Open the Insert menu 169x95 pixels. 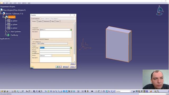pos(15,3)
